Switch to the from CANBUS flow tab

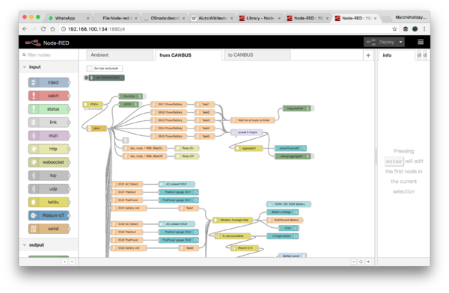(188, 55)
